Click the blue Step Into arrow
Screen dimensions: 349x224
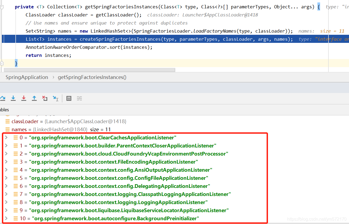[13, 98]
